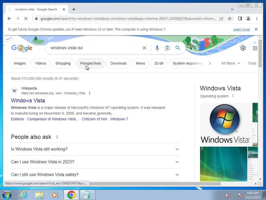
Task: Open Windows Vista Wikipedia result
Action: (x=28, y=101)
